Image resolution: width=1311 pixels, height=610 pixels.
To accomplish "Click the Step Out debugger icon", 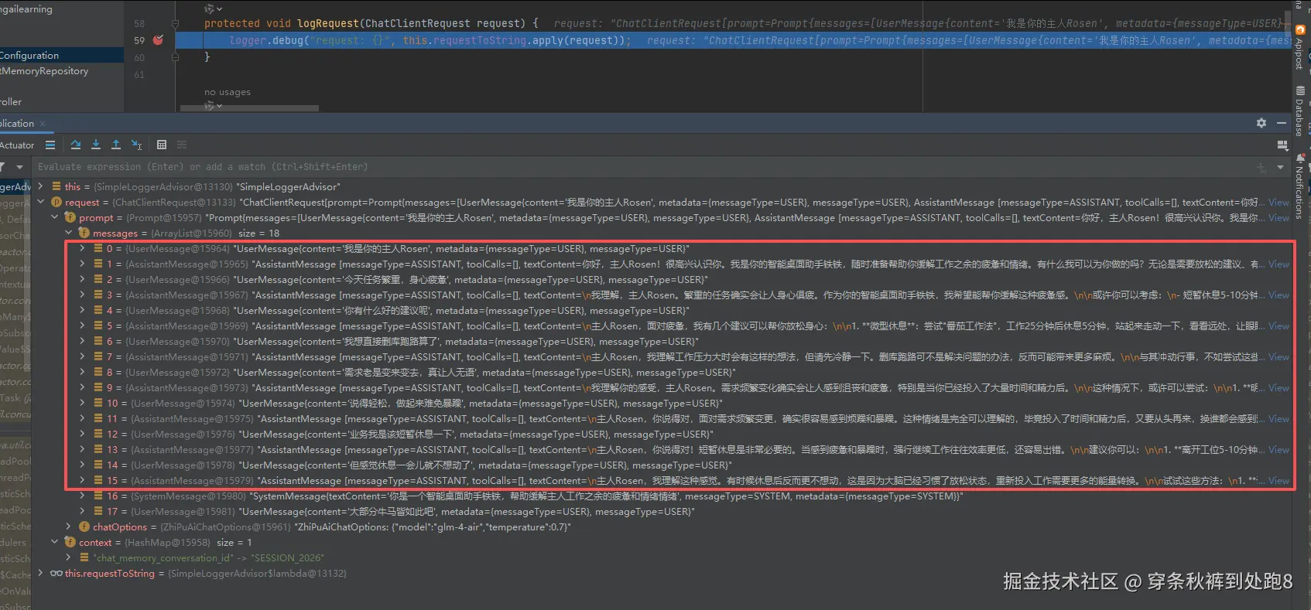I will (116, 145).
